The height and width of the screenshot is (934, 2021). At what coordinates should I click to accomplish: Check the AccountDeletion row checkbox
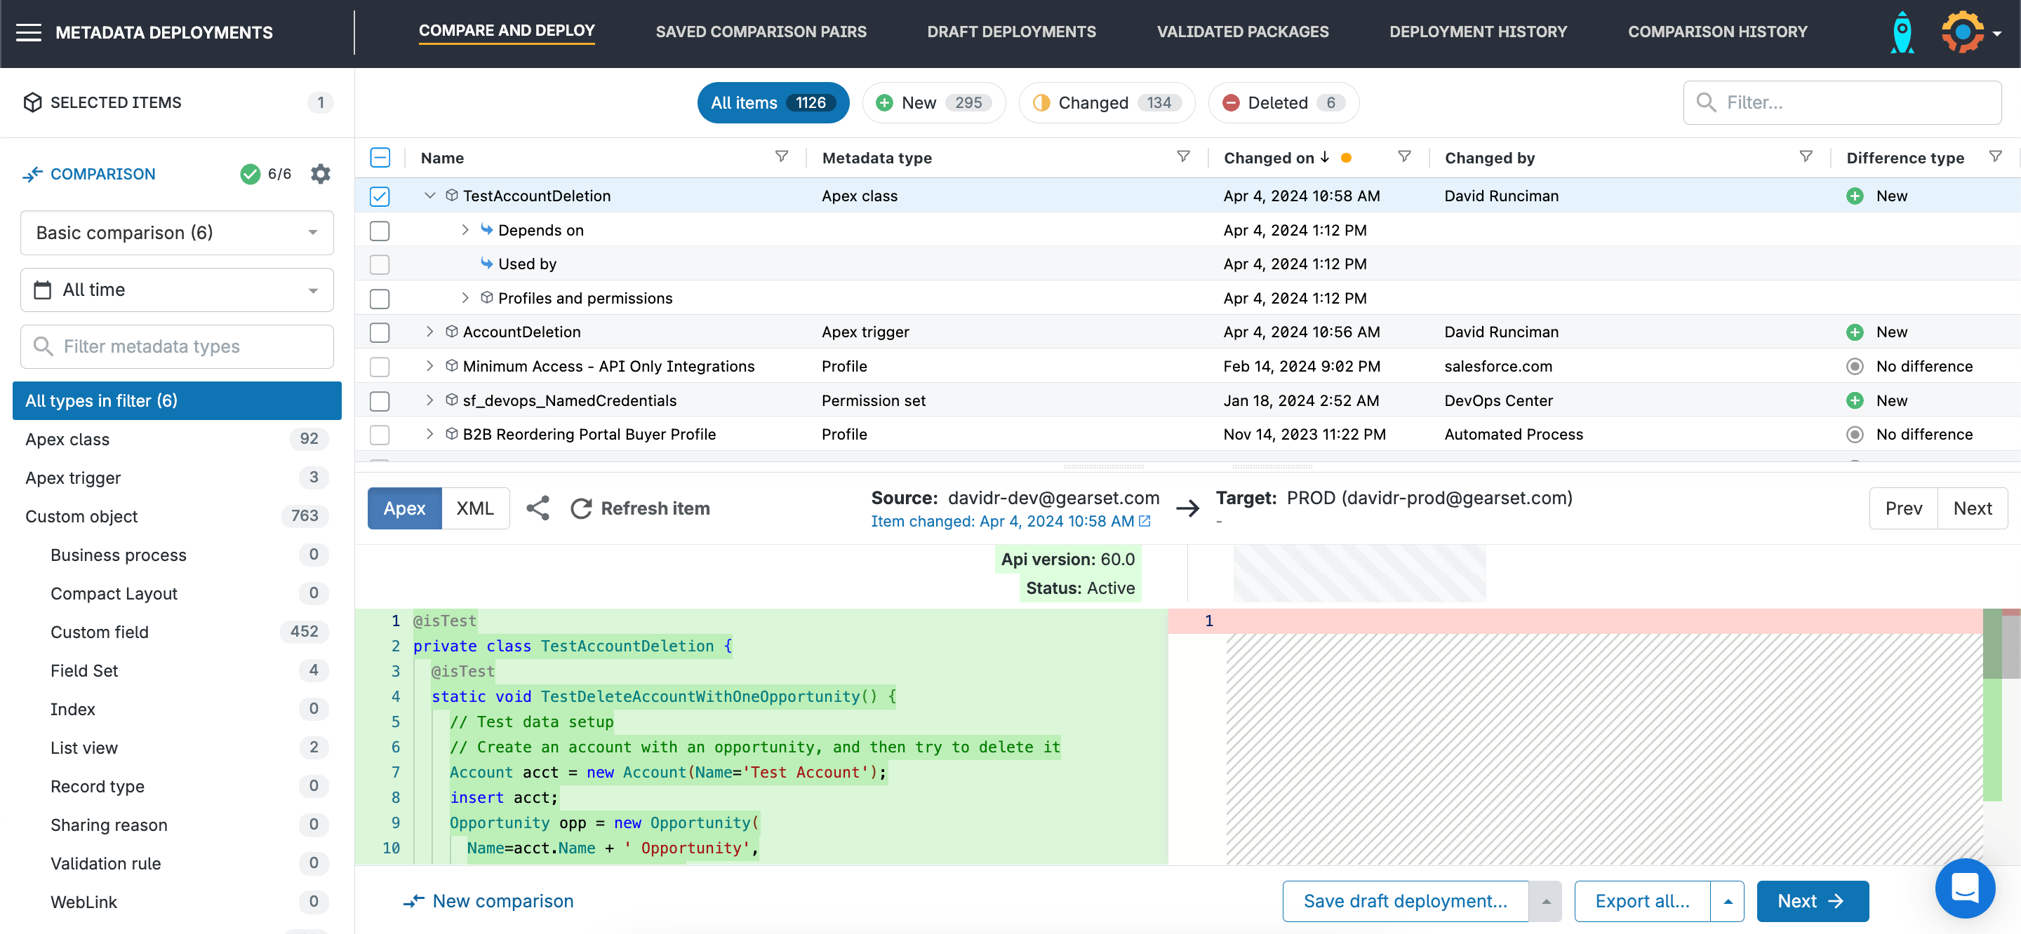pos(380,332)
